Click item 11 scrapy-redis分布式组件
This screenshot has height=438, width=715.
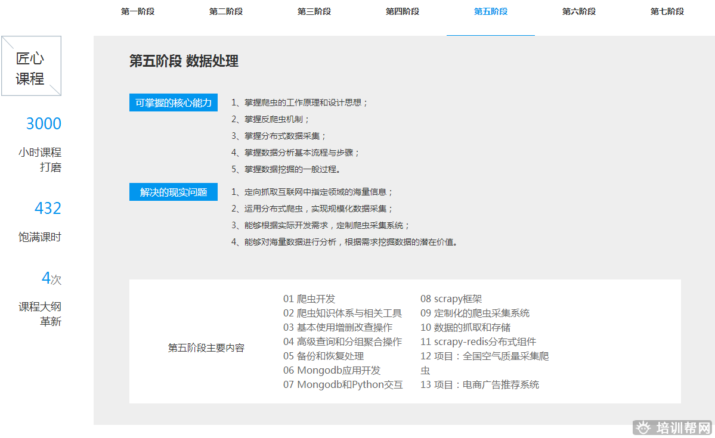click(x=478, y=342)
